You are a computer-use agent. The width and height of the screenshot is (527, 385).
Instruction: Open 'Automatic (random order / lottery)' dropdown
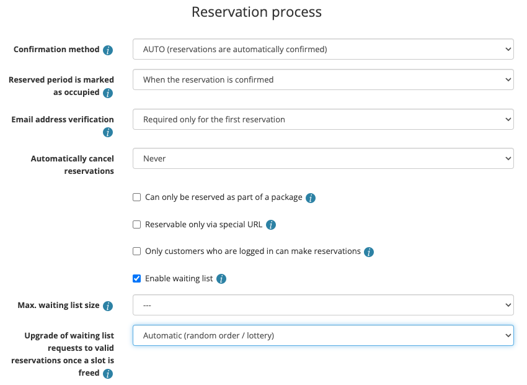[323, 335]
